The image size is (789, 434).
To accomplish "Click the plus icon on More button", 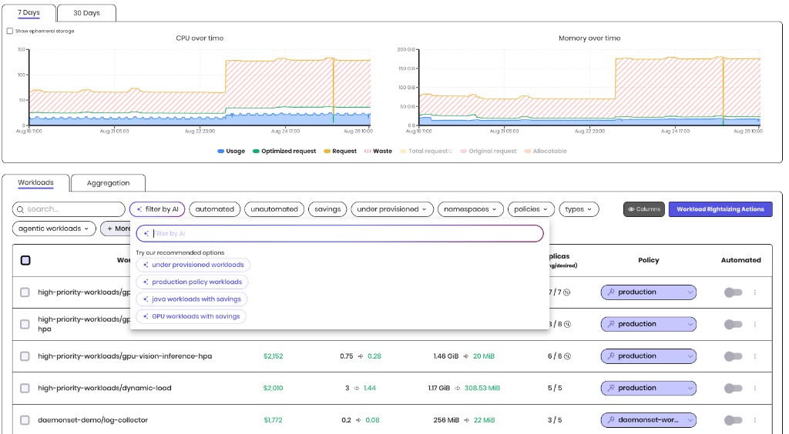I will tap(109, 229).
